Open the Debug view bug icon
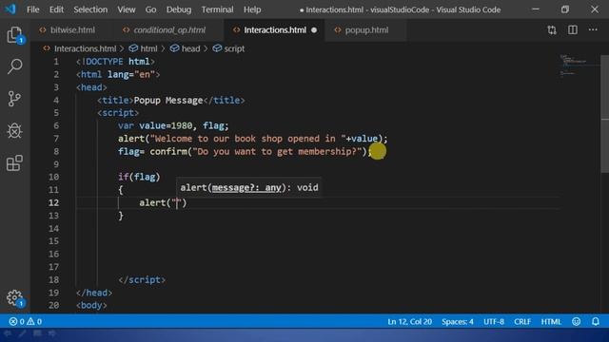 tap(15, 131)
